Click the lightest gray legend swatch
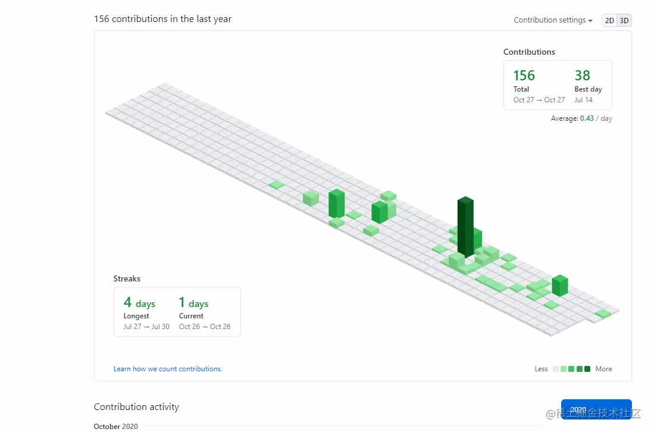Viewport: 654px width, 432px height. (x=556, y=369)
